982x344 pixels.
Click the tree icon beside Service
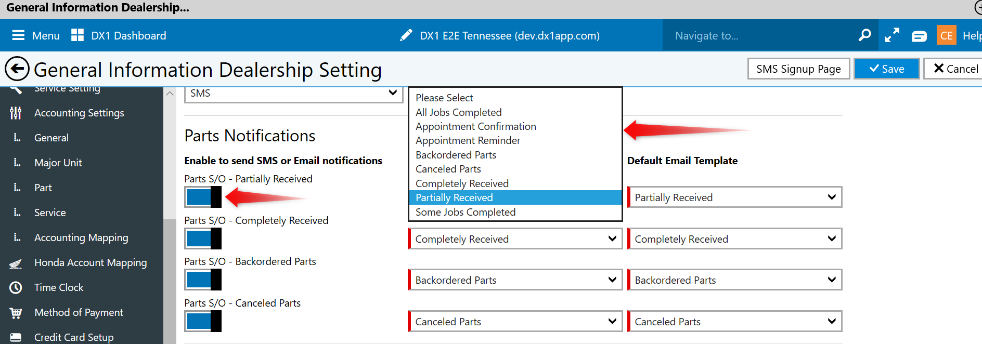pyautogui.click(x=17, y=212)
